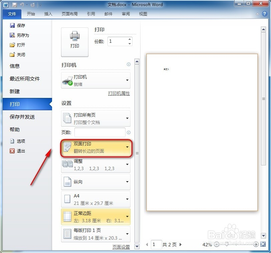The image size is (271, 253).
Task: Switch to the Page Layout tab
Action: (69, 14)
